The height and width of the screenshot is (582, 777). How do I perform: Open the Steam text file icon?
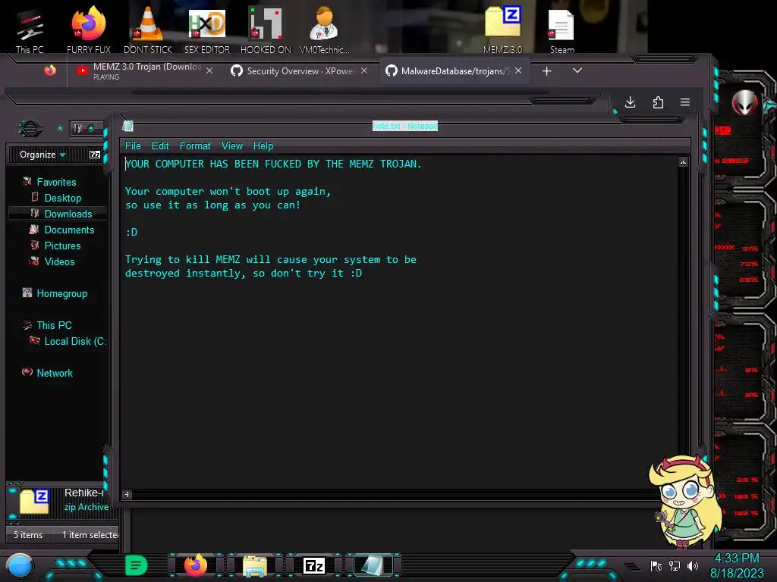[x=562, y=30]
